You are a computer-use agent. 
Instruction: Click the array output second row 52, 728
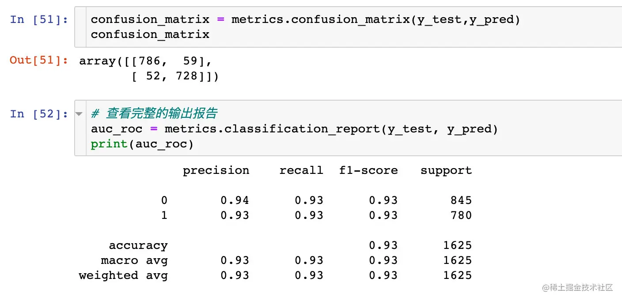tap(175, 76)
